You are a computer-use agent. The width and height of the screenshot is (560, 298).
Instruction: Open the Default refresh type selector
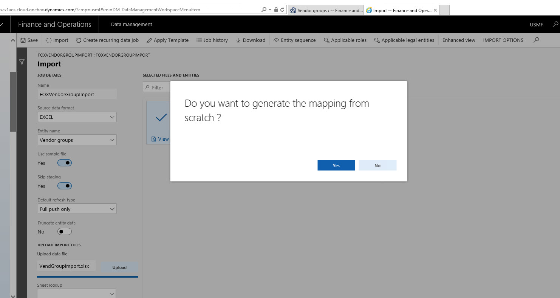coord(112,209)
